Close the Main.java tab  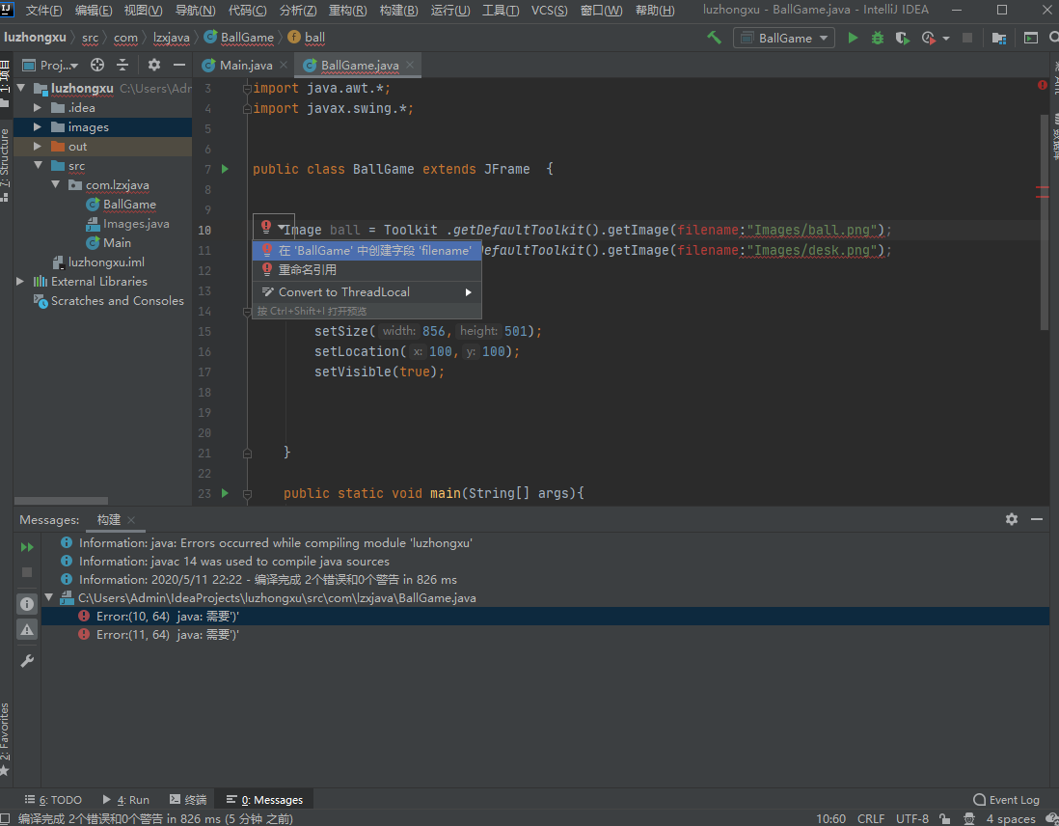tap(284, 65)
